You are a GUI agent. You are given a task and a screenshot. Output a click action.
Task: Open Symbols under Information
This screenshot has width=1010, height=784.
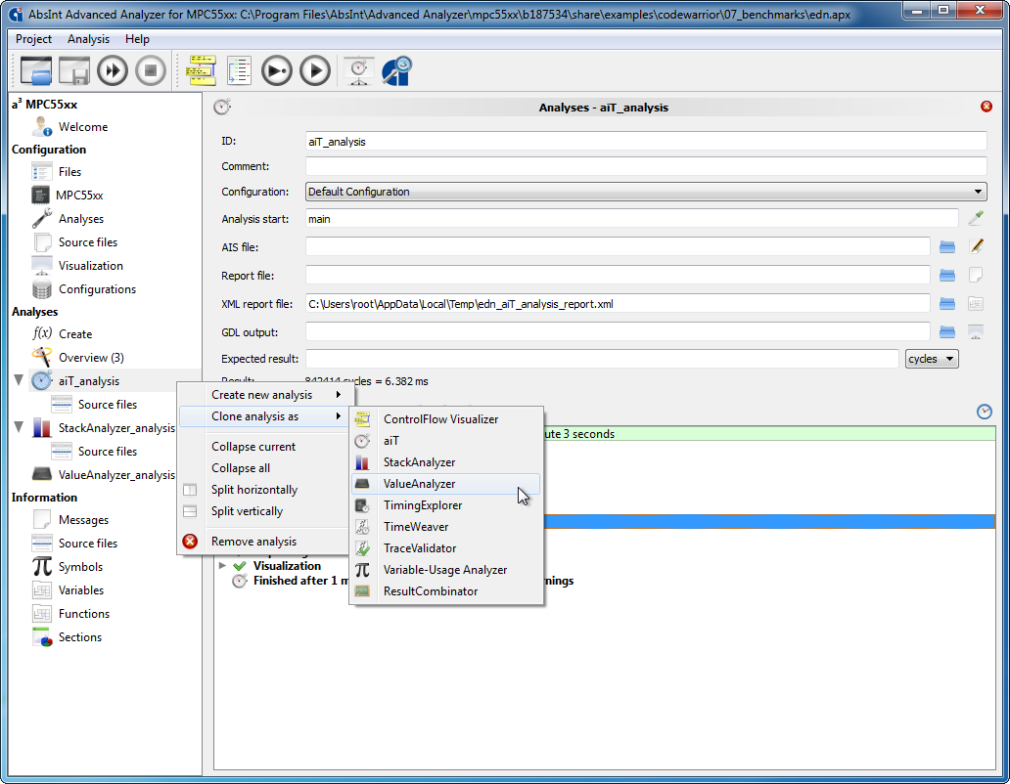click(80, 567)
